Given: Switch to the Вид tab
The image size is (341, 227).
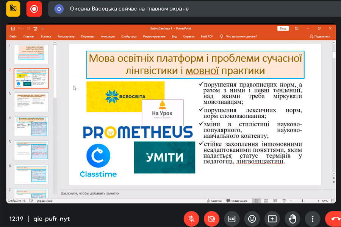Looking at the screenshot, I should pos(174,36).
